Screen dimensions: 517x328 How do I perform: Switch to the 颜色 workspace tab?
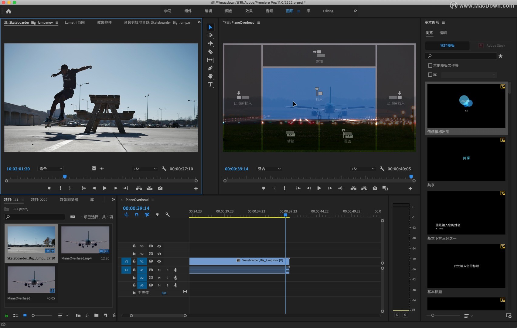point(228,11)
